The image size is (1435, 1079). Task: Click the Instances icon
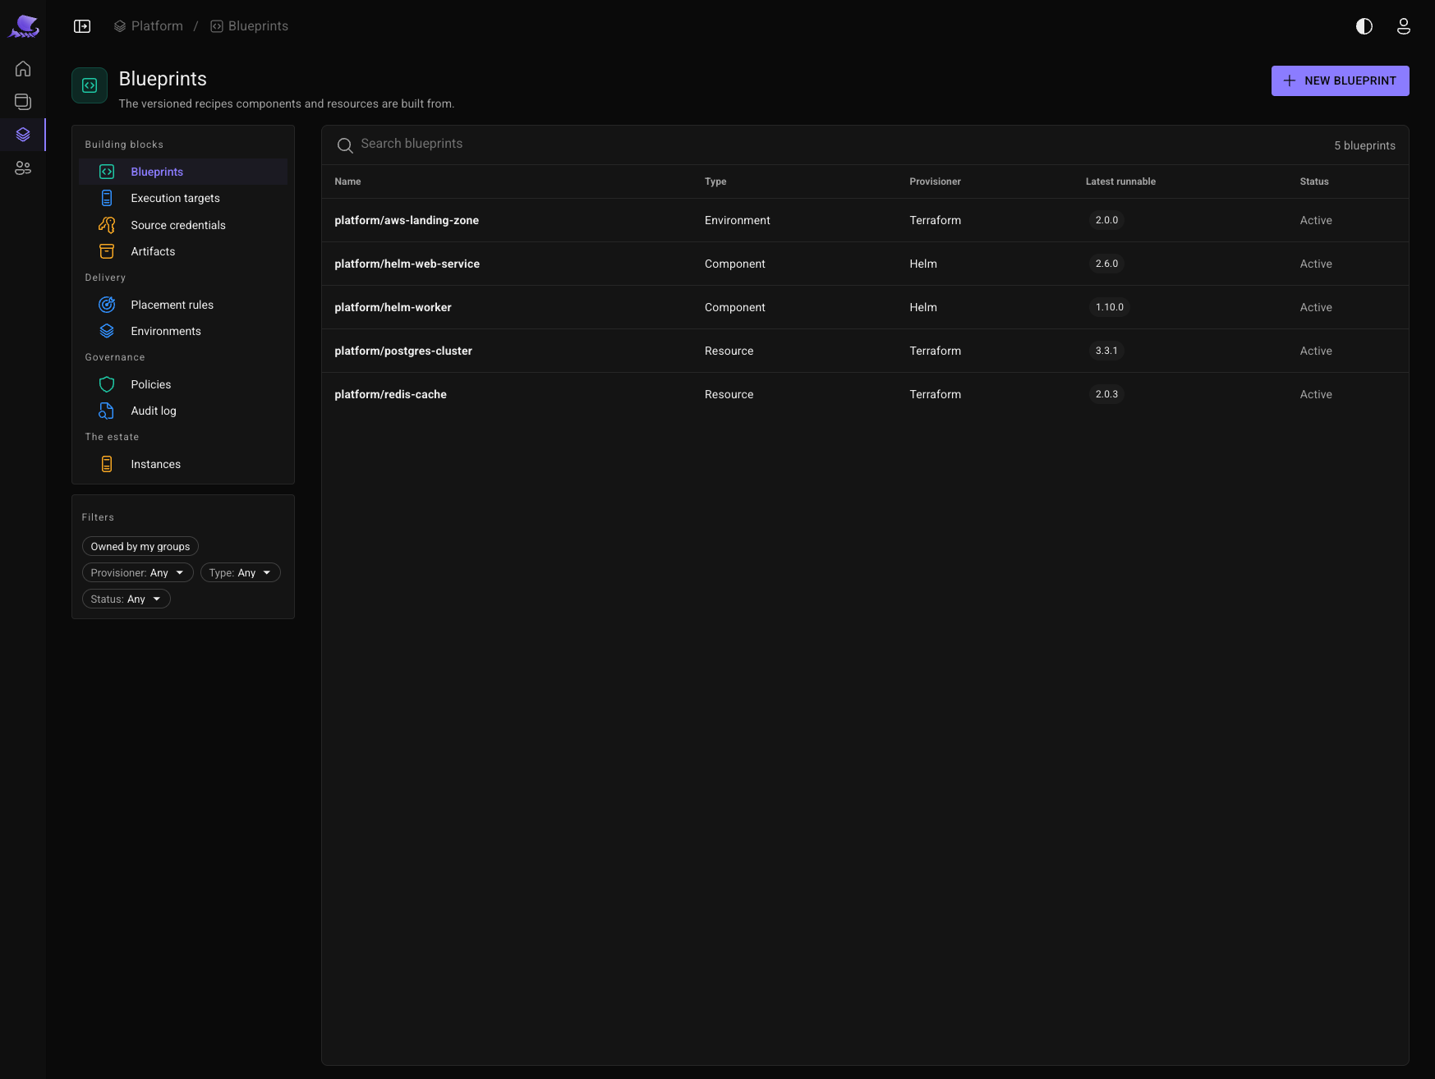pyautogui.click(x=107, y=464)
